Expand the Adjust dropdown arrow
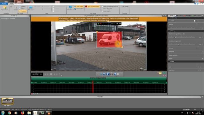Viewport: 204px width, 115px height. (202, 59)
